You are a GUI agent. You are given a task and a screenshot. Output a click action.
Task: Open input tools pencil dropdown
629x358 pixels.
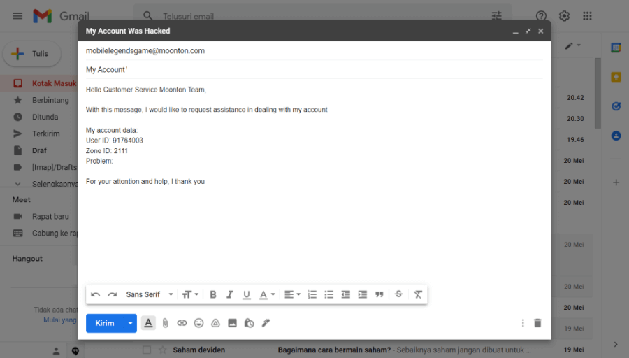point(573,45)
